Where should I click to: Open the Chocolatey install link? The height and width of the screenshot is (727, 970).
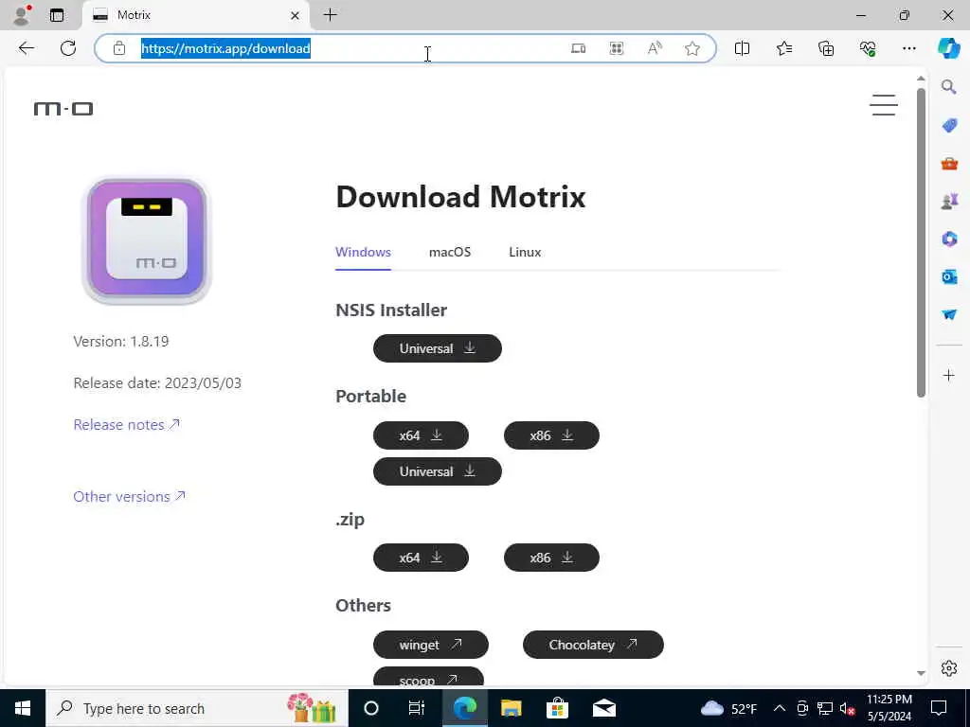(593, 644)
